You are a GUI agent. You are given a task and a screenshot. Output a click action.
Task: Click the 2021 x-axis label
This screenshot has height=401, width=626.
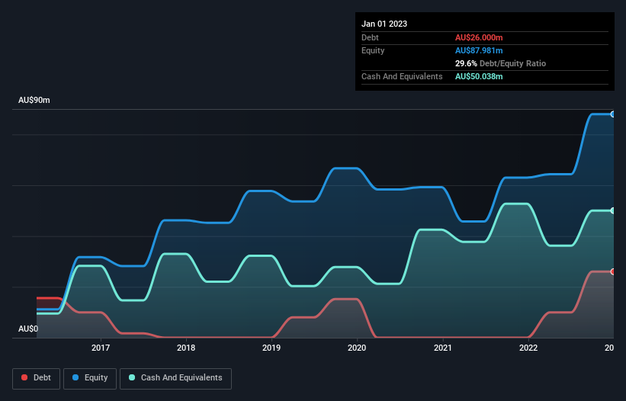point(443,348)
